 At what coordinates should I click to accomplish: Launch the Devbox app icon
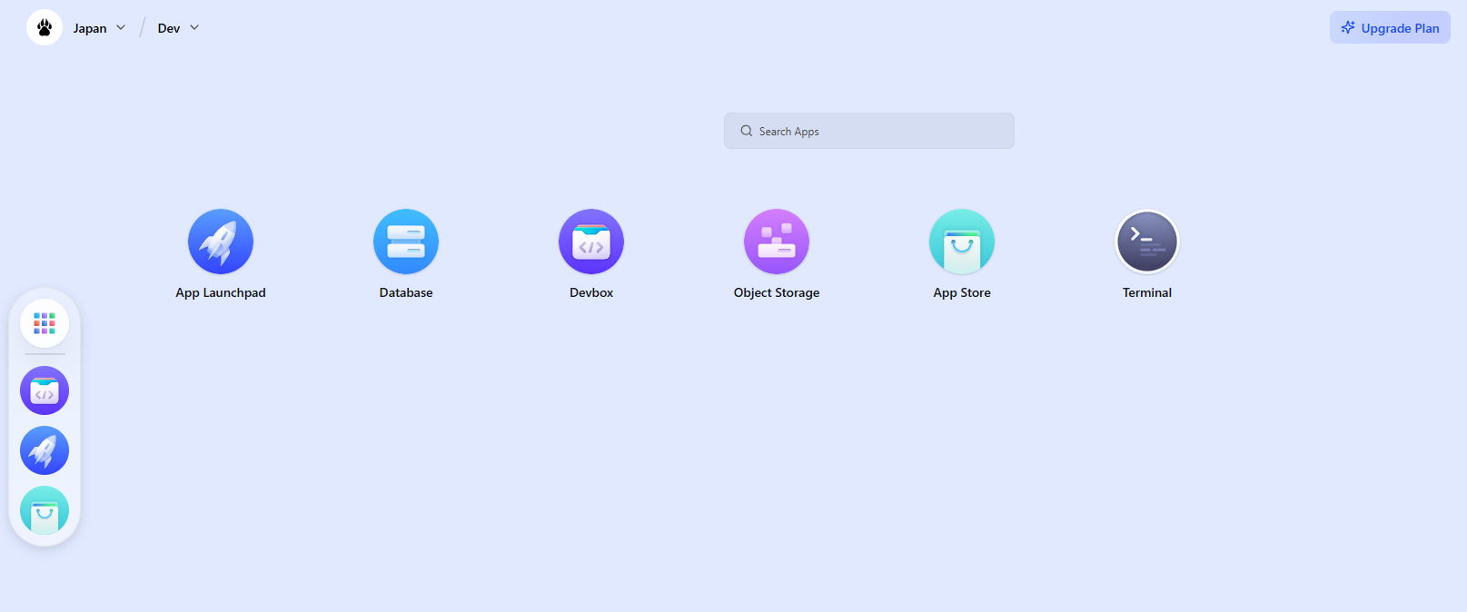click(x=591, y=242)
